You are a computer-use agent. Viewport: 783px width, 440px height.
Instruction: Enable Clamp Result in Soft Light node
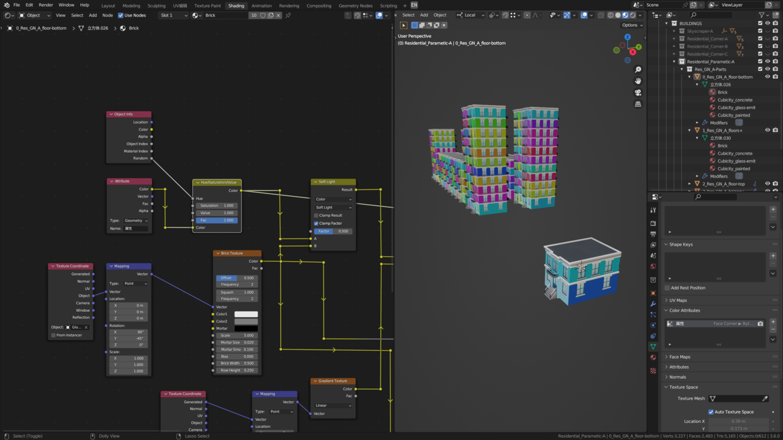click(316, 215)
